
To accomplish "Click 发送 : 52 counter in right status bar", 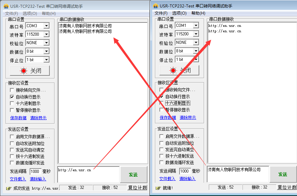I will [225, 187].
